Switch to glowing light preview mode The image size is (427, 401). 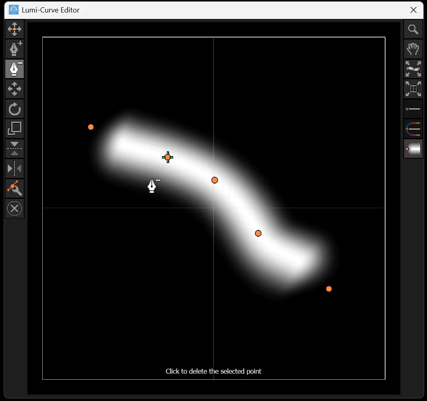413,149
